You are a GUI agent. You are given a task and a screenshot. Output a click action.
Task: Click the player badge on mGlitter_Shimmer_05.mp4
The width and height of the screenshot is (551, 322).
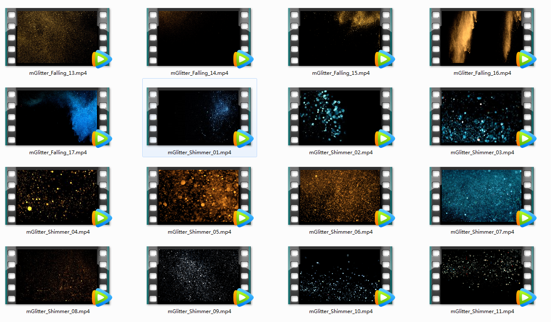pyautogui.click(x=243, y=218)
